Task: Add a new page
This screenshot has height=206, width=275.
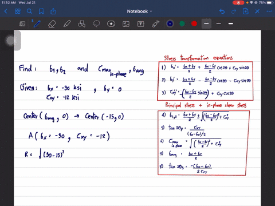Action: point(246,11)
